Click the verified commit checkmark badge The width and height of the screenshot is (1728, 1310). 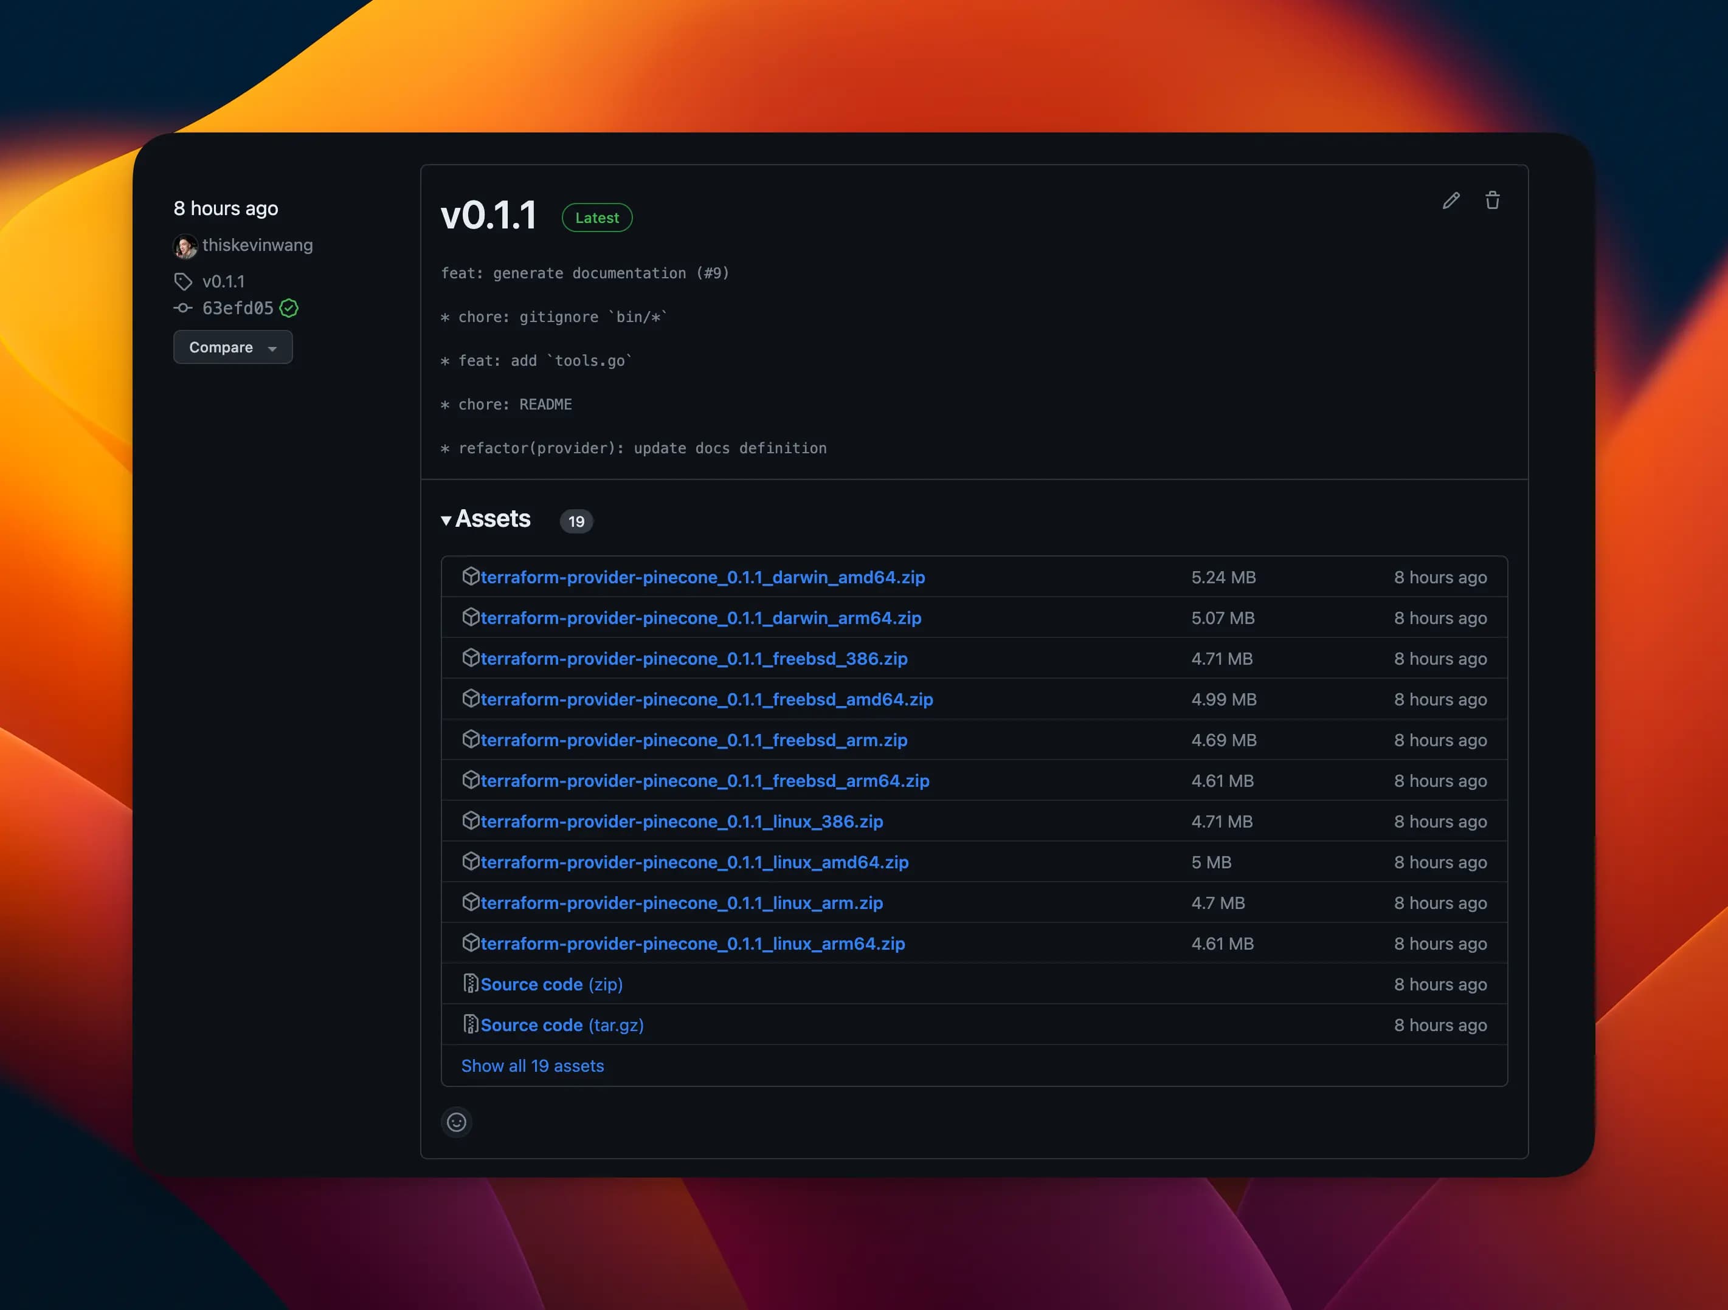pos(289,309)
